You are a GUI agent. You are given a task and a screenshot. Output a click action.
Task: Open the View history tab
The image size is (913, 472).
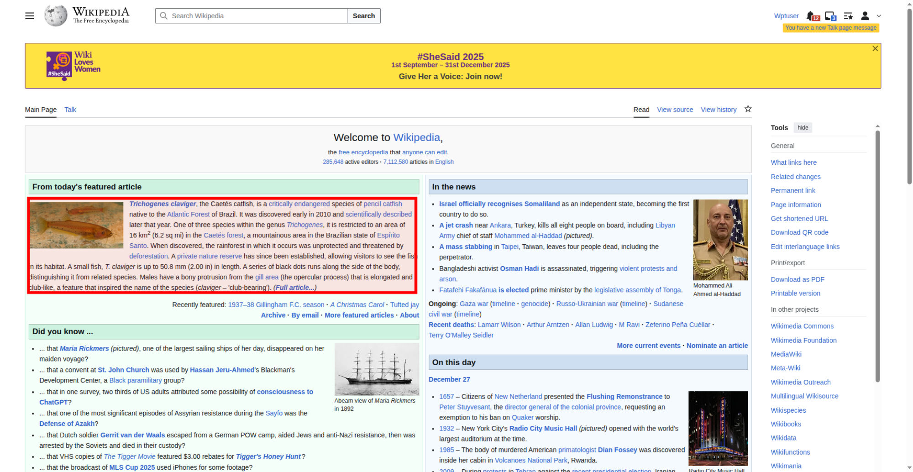[719, 110]
